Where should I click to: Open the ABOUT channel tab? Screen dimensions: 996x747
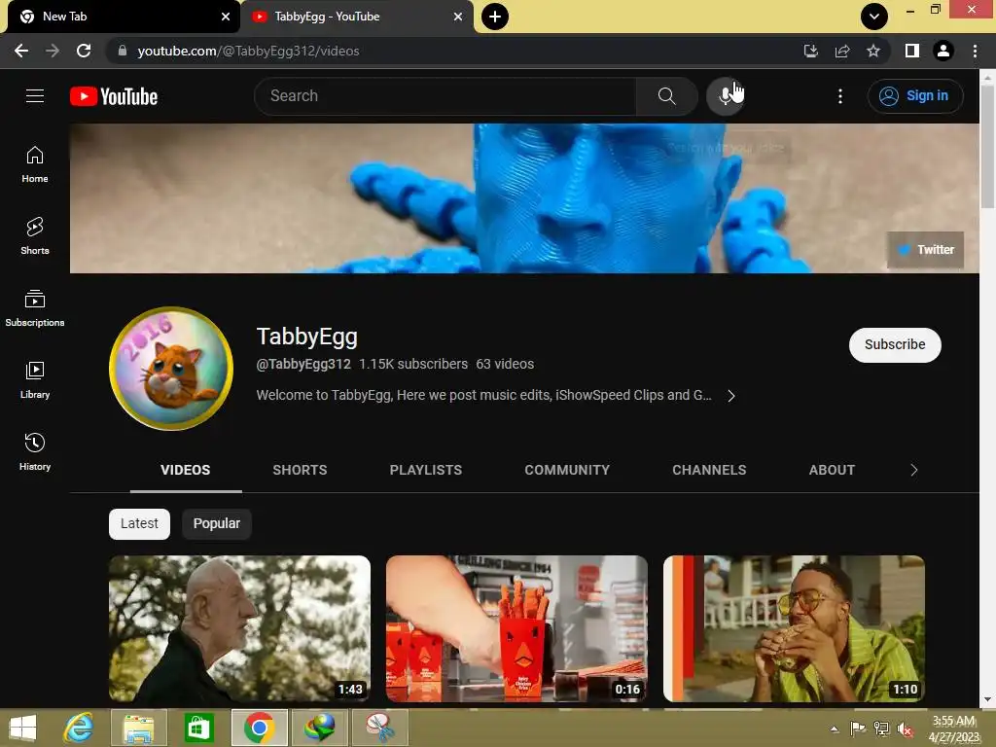833,470
